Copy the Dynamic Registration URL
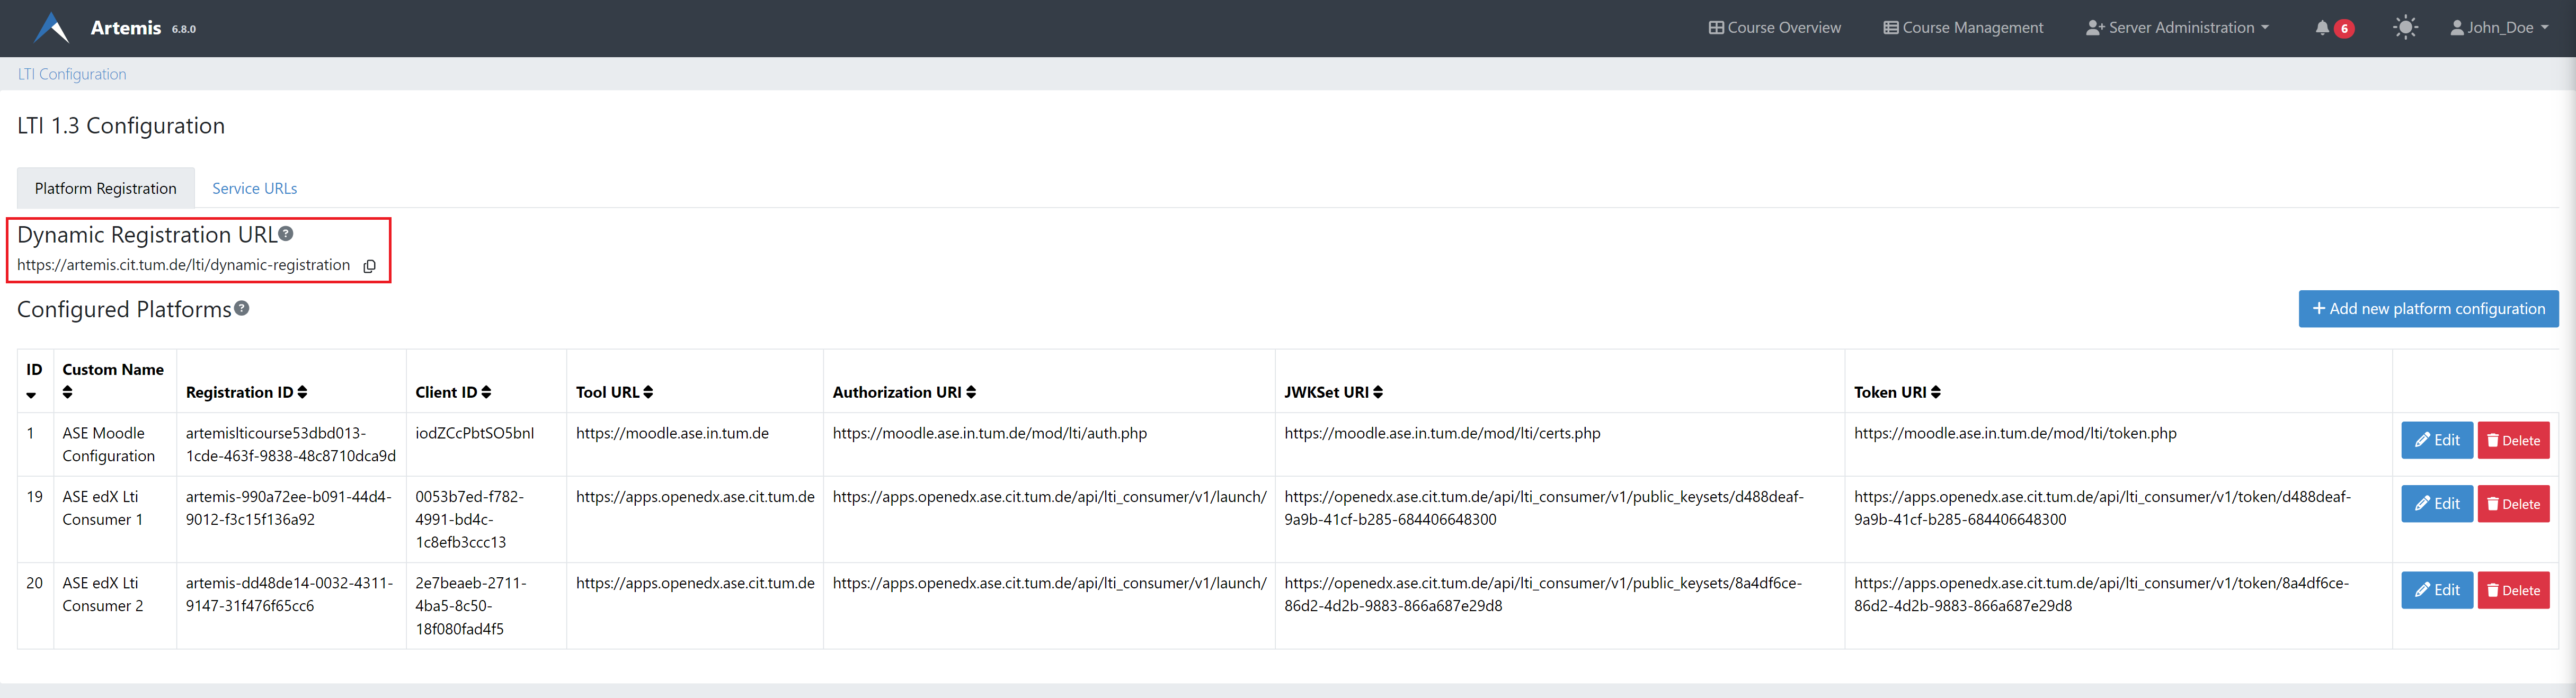 370,266
